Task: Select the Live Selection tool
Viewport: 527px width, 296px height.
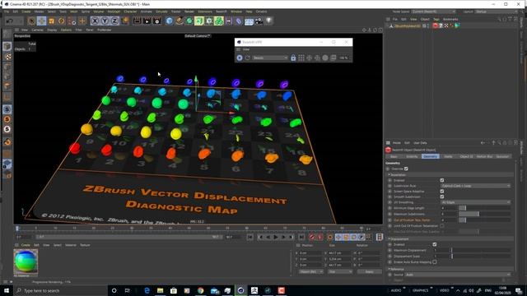Action: point(31,21)
